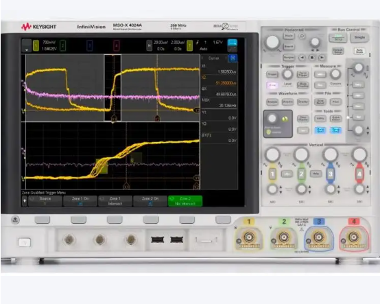Toggle the blue channel 3 vertical button
The height and width of the screenshot is (304, 380).
click(x=331, y=174)
